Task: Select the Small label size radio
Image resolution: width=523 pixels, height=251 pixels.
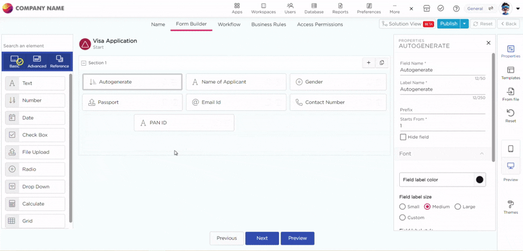Action: tap(403, 207)
